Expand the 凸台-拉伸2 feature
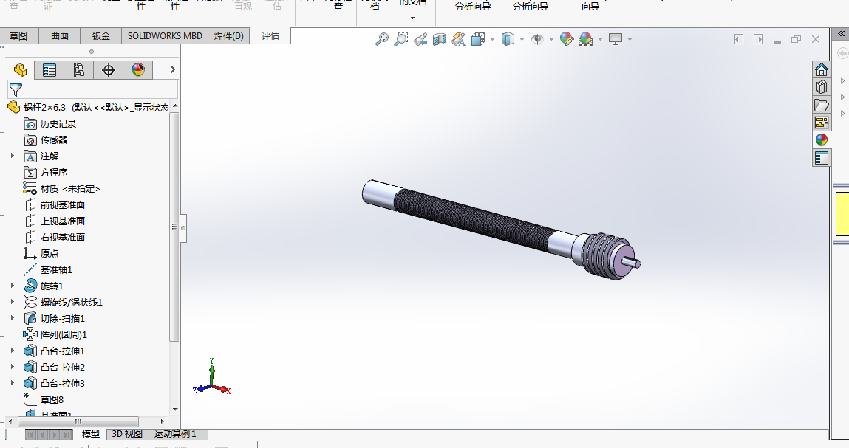 13,367
